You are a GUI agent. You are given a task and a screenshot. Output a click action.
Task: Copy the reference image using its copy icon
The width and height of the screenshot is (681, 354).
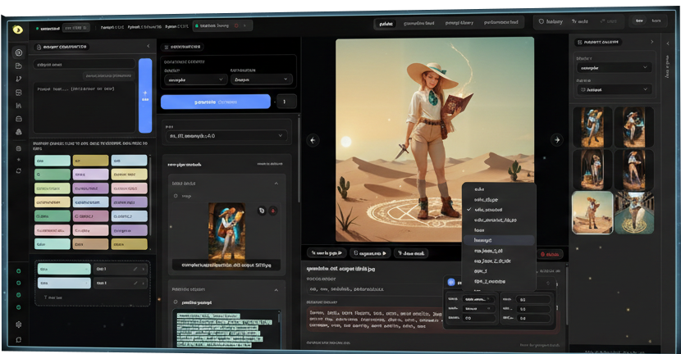click(262, 211)
